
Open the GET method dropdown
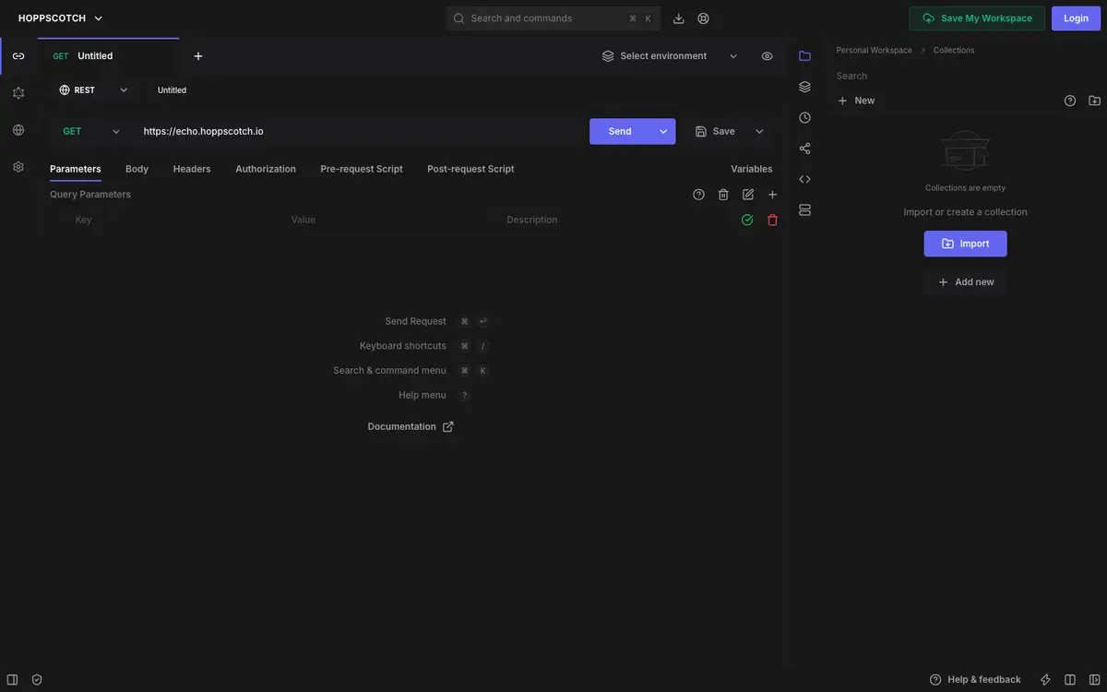pyautogui.click(x=91, y=131)
